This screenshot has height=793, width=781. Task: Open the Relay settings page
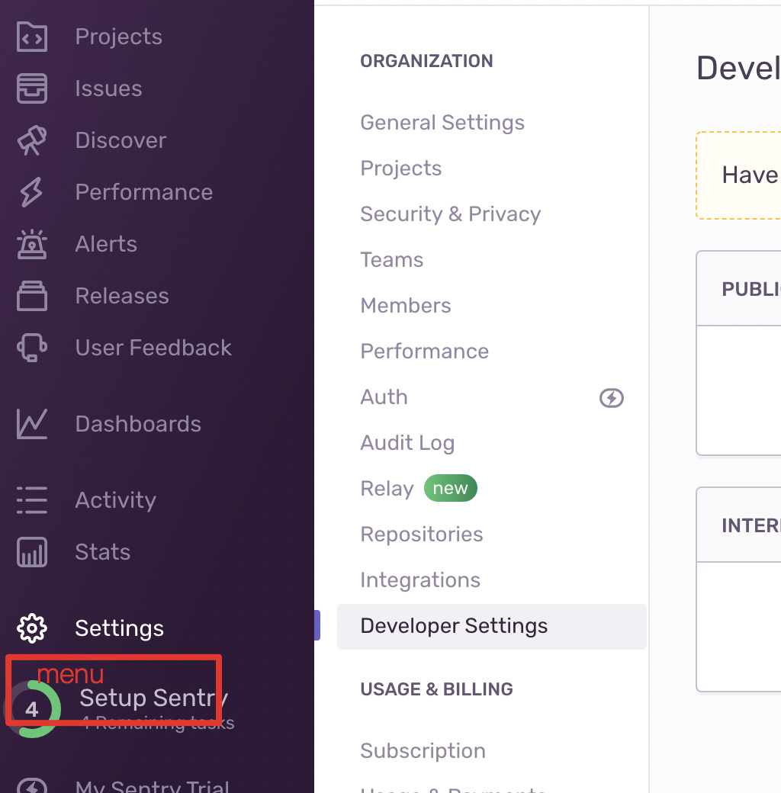[387, 489]
